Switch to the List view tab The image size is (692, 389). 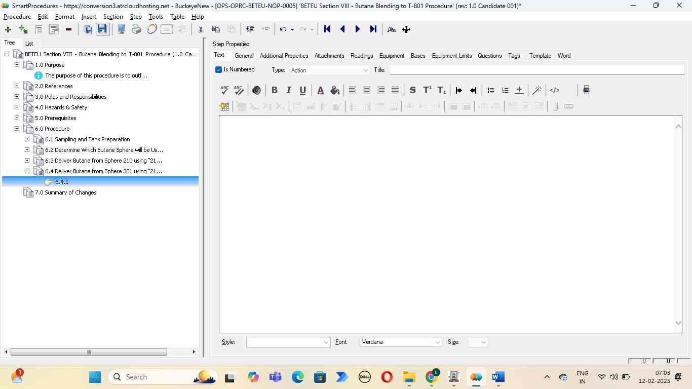pos(29,44)
